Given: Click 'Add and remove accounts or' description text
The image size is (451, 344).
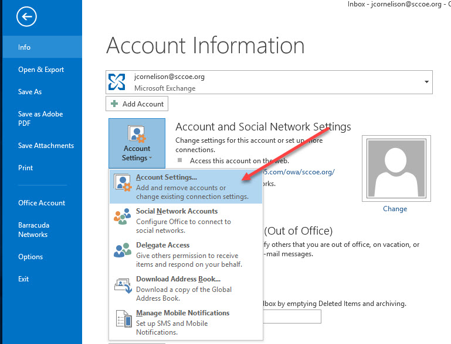Looking at the screenshot, I should point(181,188).
